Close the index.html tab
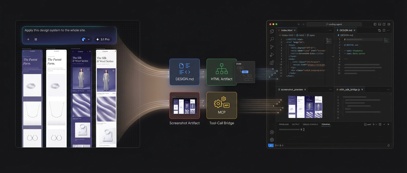This screenshot has width=407, height=173. 295,30
